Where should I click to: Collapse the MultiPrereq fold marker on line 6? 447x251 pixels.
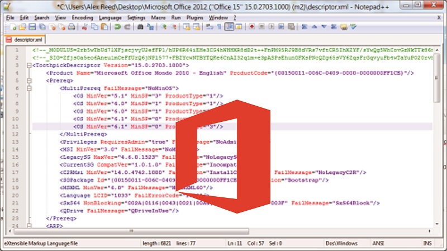pos(29,88)
